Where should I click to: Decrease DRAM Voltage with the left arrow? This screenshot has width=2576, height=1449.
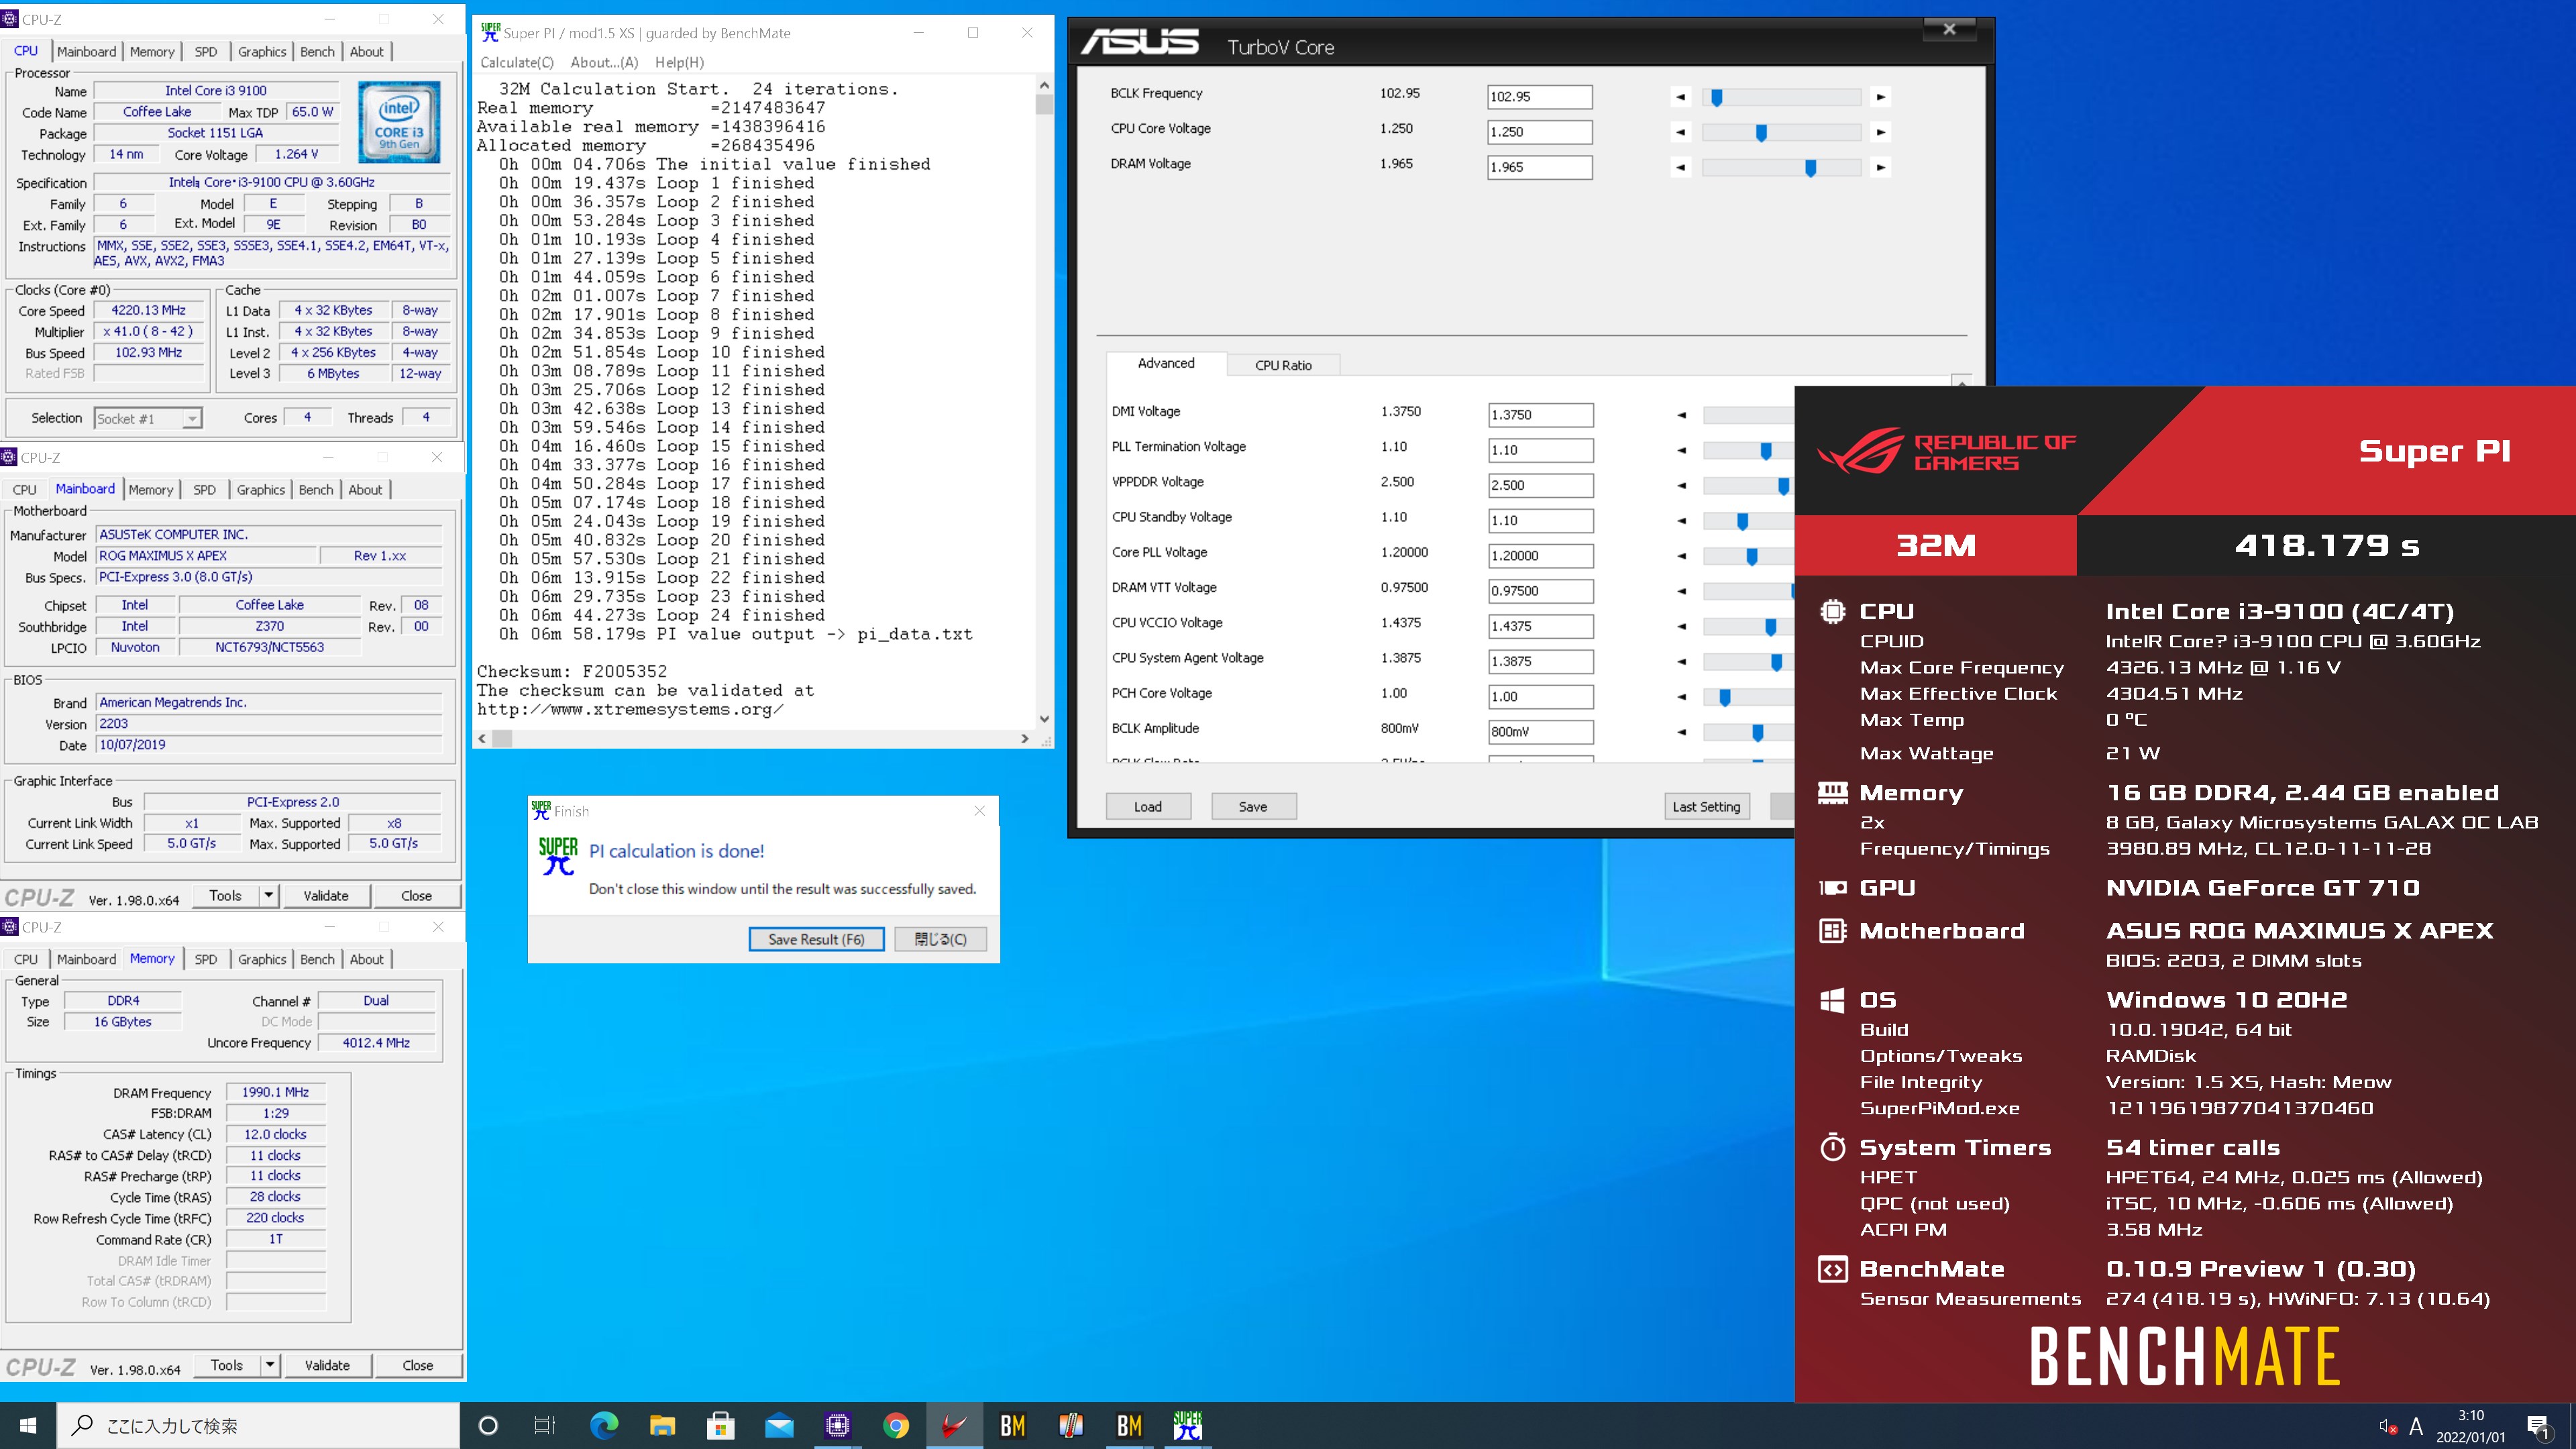pyautogui.click(x=1681, y=167)
